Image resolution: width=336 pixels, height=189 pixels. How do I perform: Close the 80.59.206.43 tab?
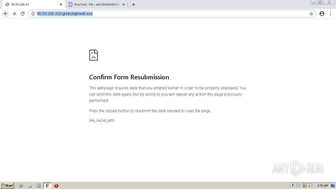(61, 4)
